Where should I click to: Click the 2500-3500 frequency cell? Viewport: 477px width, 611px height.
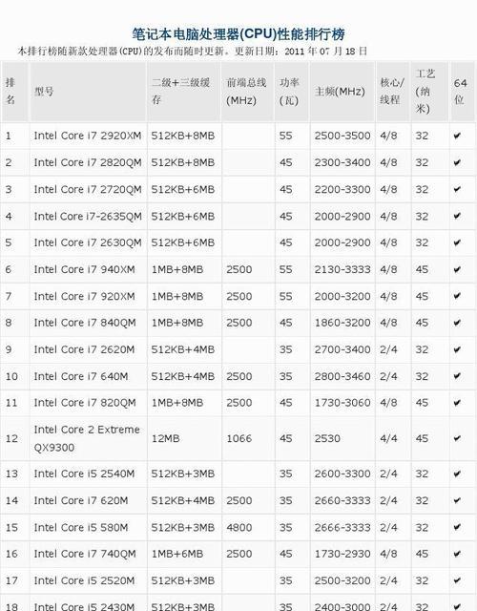(x=342, y=136)
